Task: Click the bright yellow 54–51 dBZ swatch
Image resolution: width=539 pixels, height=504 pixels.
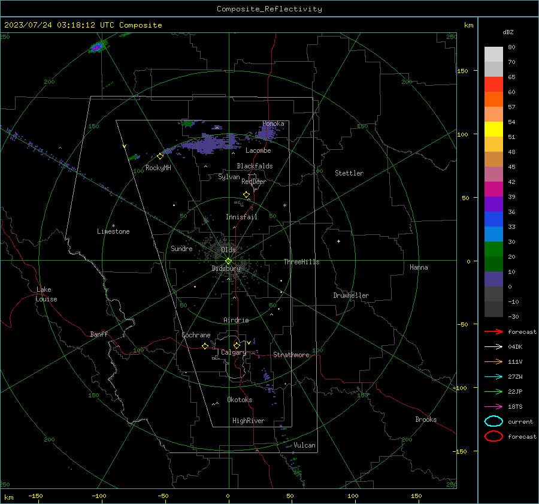Action: click(493, 129)
